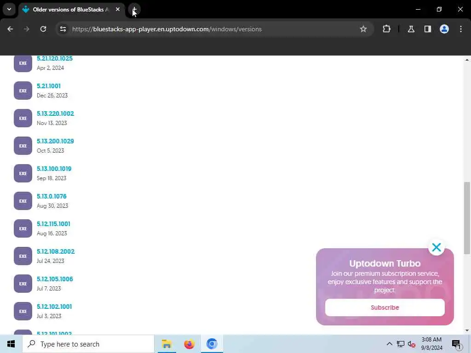Expand the tab search dropdown
Viewport: 471px width, 353px height.
point(9,9)
